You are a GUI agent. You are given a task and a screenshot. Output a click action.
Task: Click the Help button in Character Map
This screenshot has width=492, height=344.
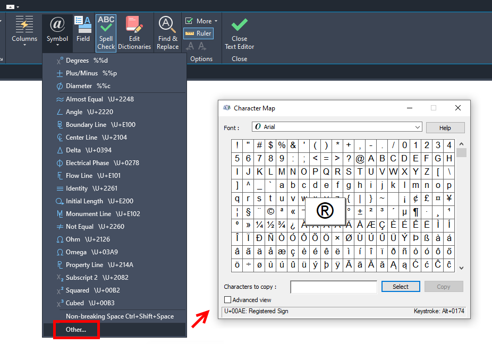(x=445, y=127)
